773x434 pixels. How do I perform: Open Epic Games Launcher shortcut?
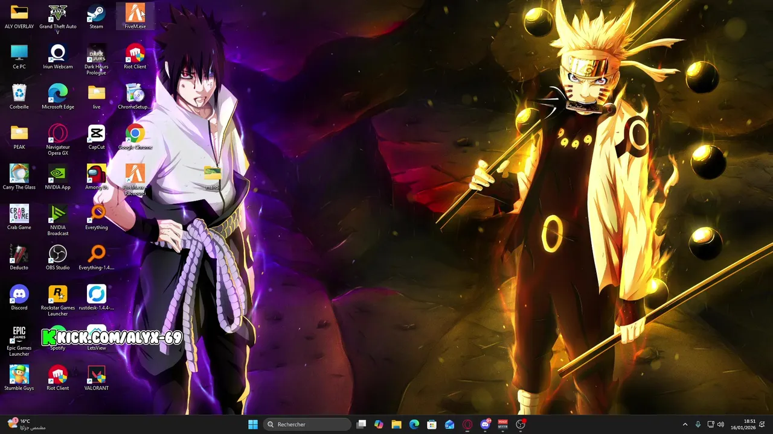(19, 341)
